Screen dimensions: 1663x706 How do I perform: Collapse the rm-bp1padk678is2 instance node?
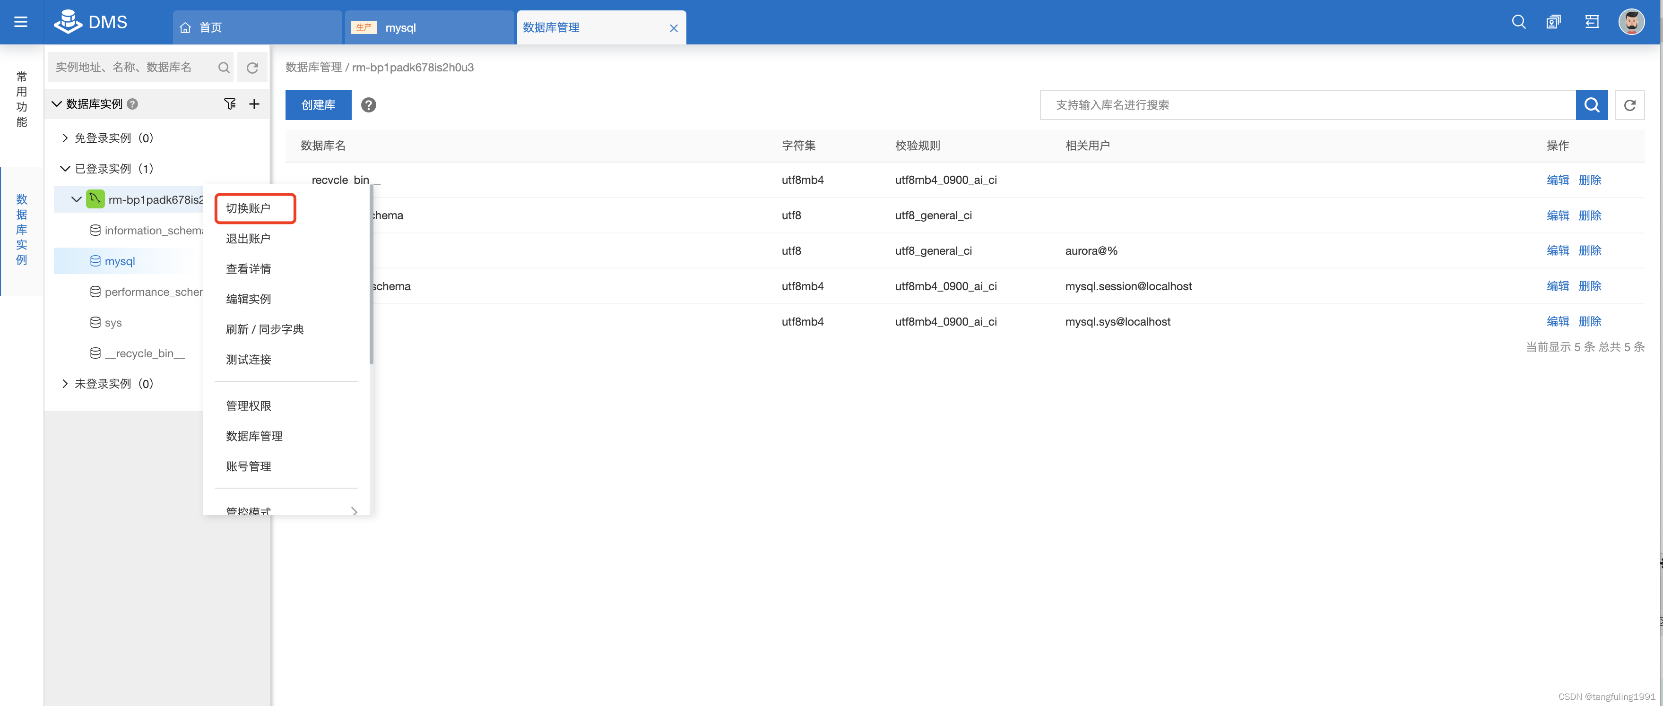tap(76, 199)
